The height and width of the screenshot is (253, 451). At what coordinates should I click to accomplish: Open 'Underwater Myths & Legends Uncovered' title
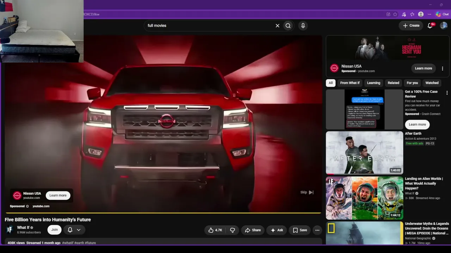point(427,228)
